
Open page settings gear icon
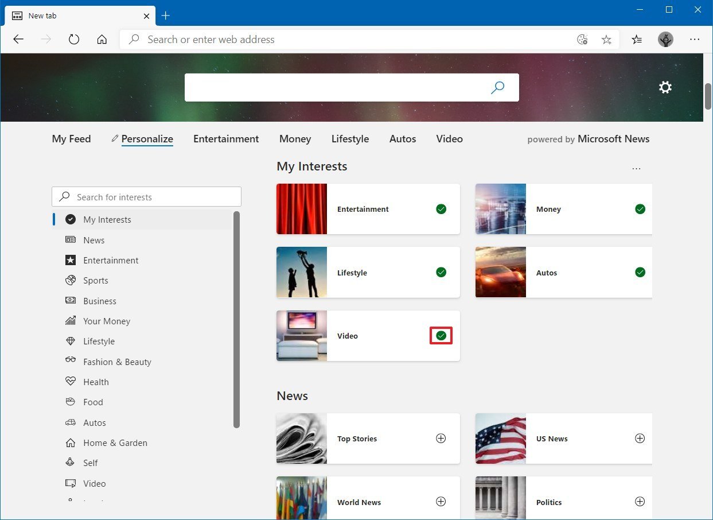click(665, 87)
